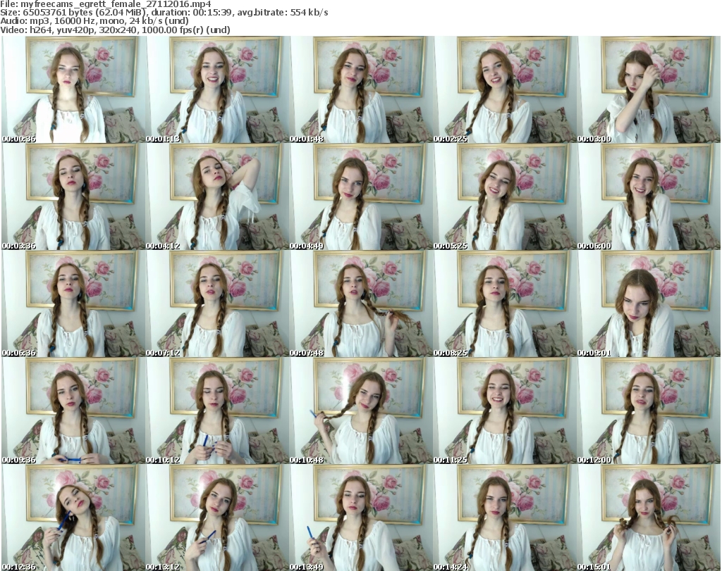
Task: Select the 00:13:12 thumbnail
Action: [217, 517]
